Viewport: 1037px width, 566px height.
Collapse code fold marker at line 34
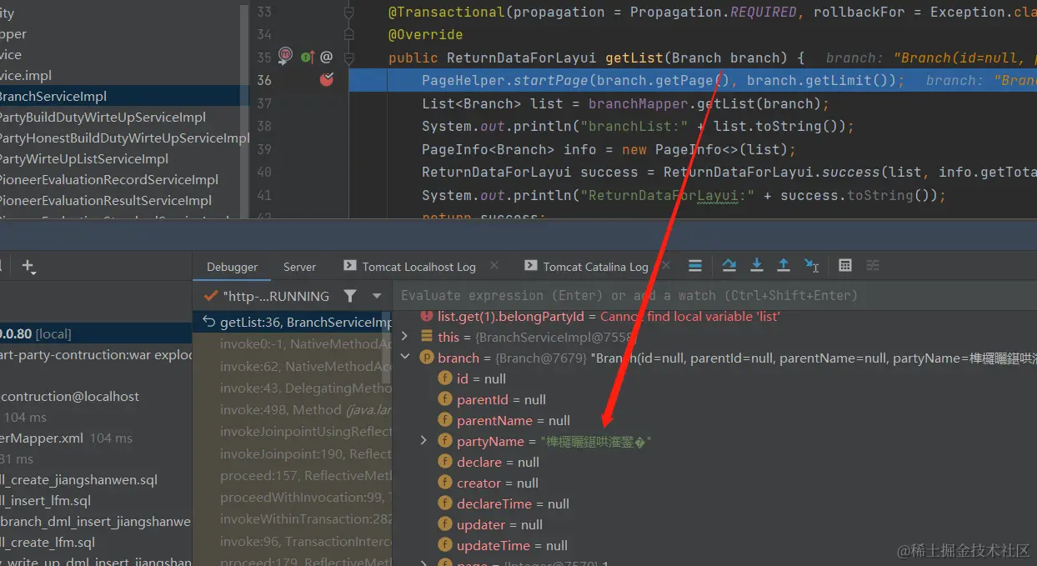point(349,35)
